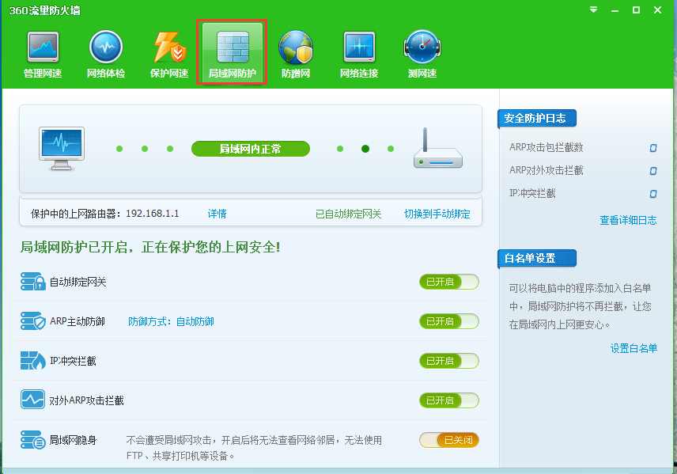The width and height of the screenshot is (677, 474).
Task: Click the 安全防护日志 header tab
Action: [x=537, y=118]
